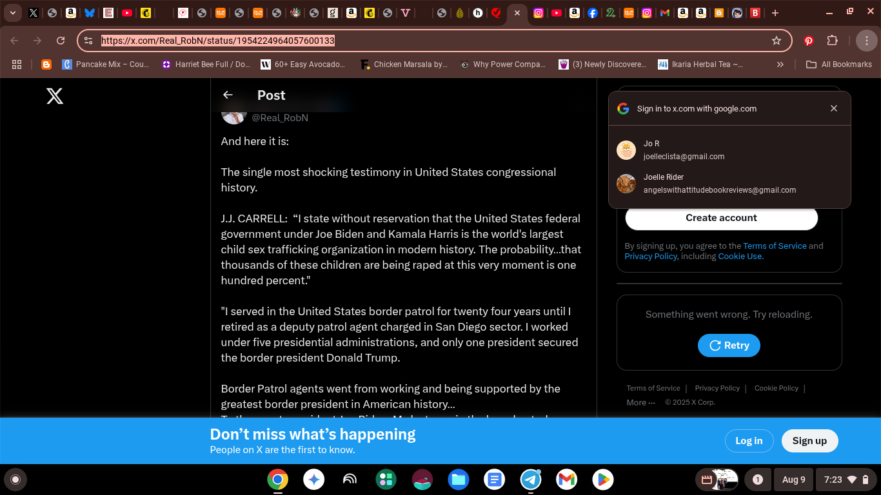Open the Files app in the shelf

(x=459, y=480)
